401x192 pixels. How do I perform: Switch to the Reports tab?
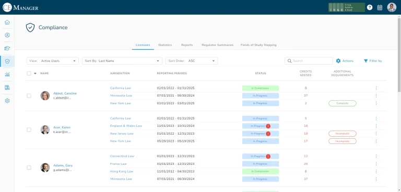coord(187,45)
